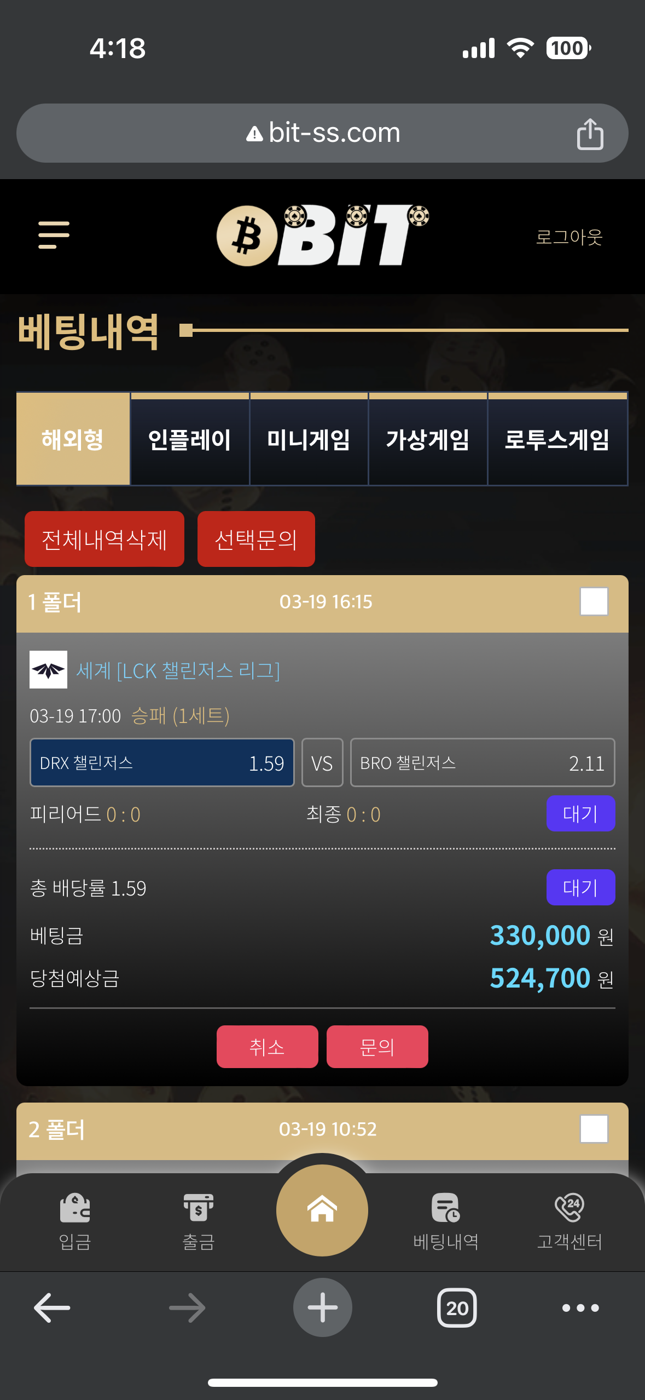Open the browser tabs counter showing 20
645x1400 pixels.
tap(457, 1308)
